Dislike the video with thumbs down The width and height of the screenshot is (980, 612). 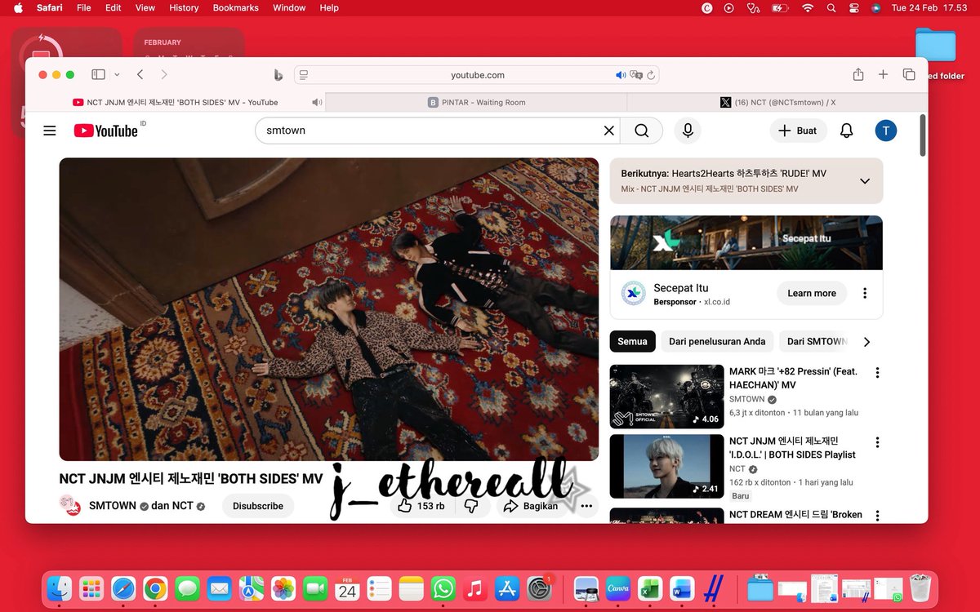tap(471, 506)
